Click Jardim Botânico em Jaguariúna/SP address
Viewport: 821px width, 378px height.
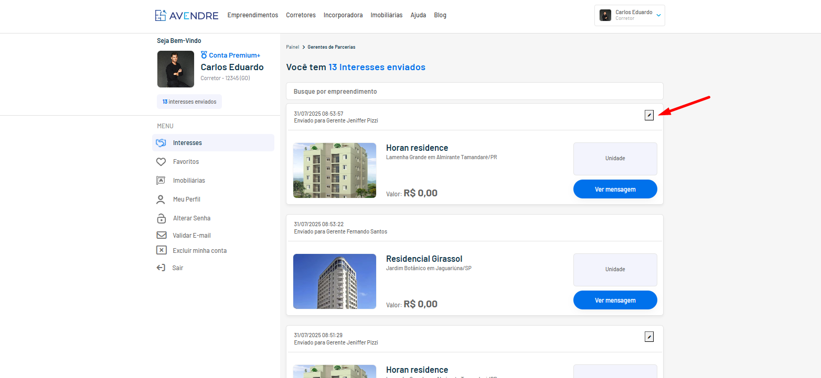(429, 268)
